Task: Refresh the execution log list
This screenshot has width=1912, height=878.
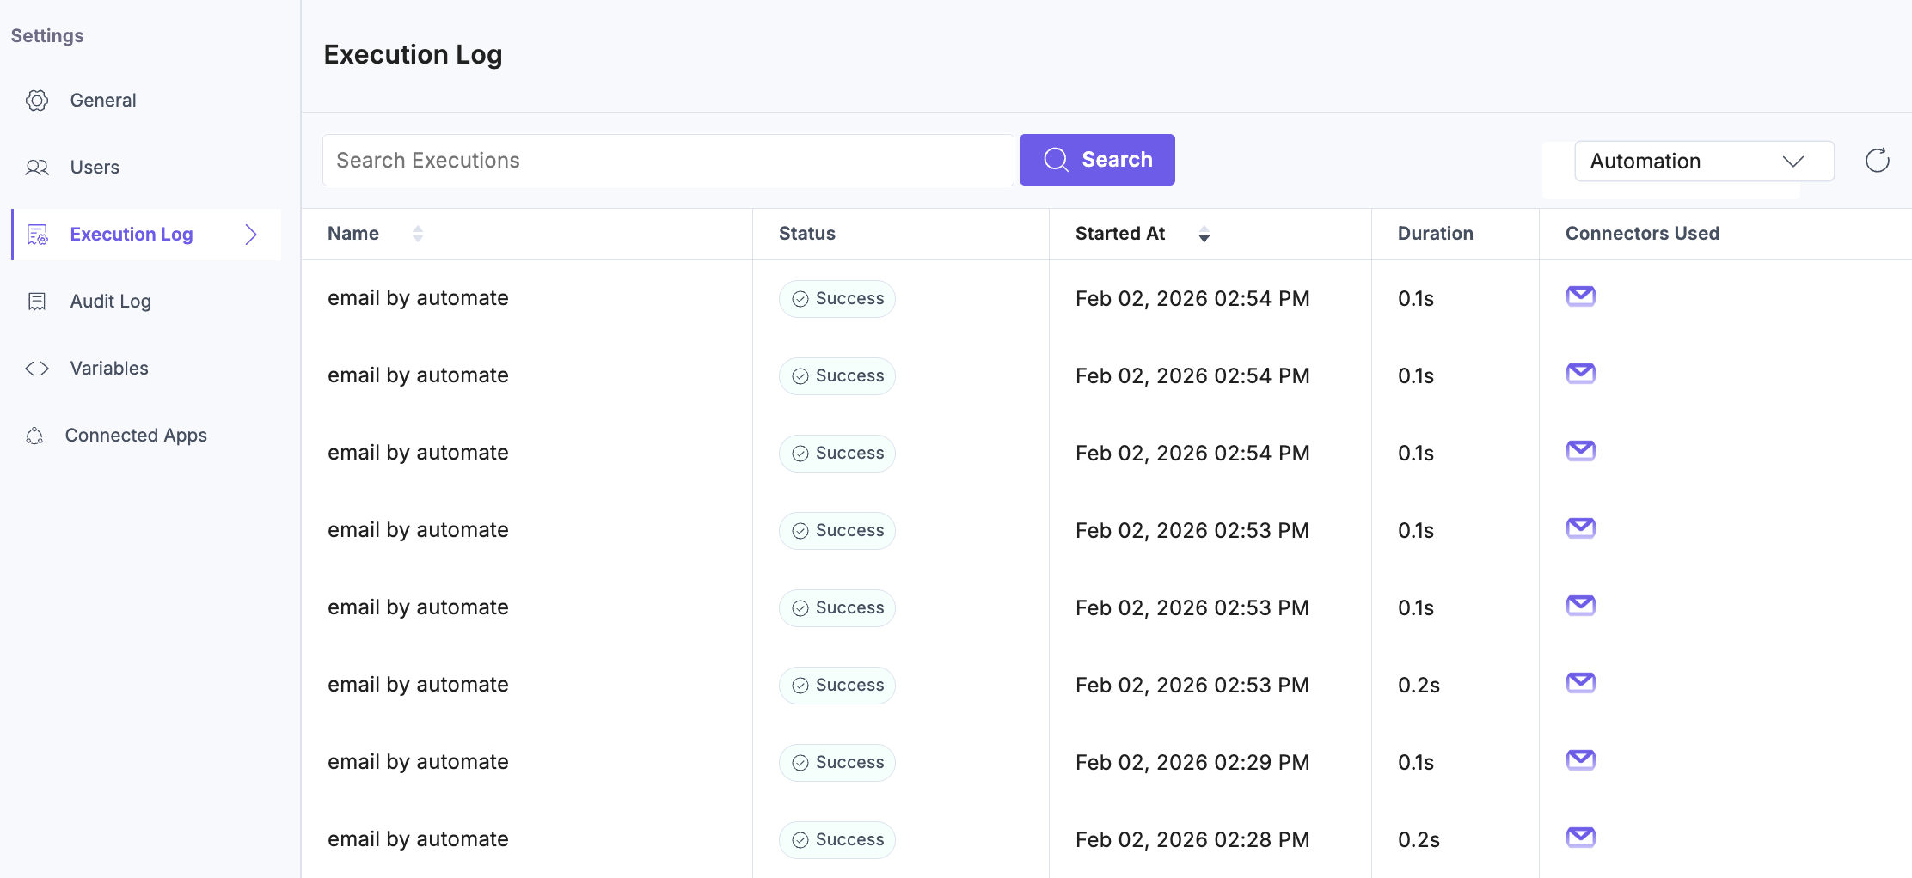Action: [x=1878, y=160]
